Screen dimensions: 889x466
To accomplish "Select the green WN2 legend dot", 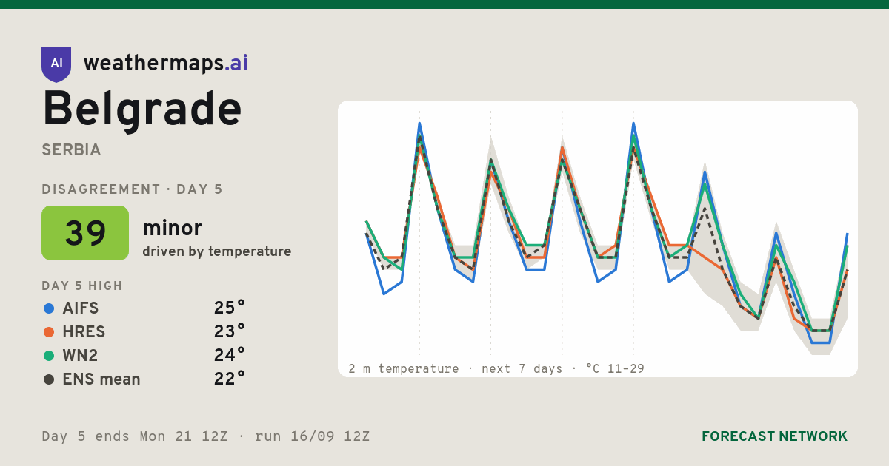I will [49, 356].
